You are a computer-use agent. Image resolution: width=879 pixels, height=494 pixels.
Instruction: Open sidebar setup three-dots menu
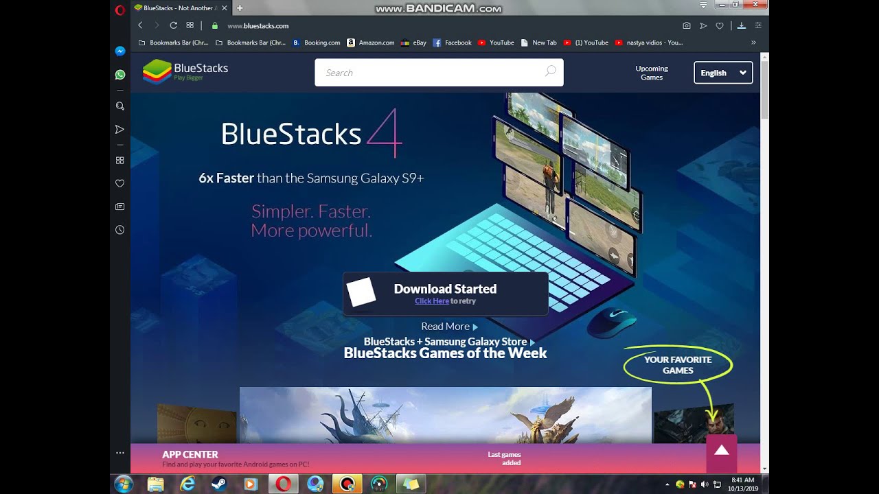pos(119,453)
